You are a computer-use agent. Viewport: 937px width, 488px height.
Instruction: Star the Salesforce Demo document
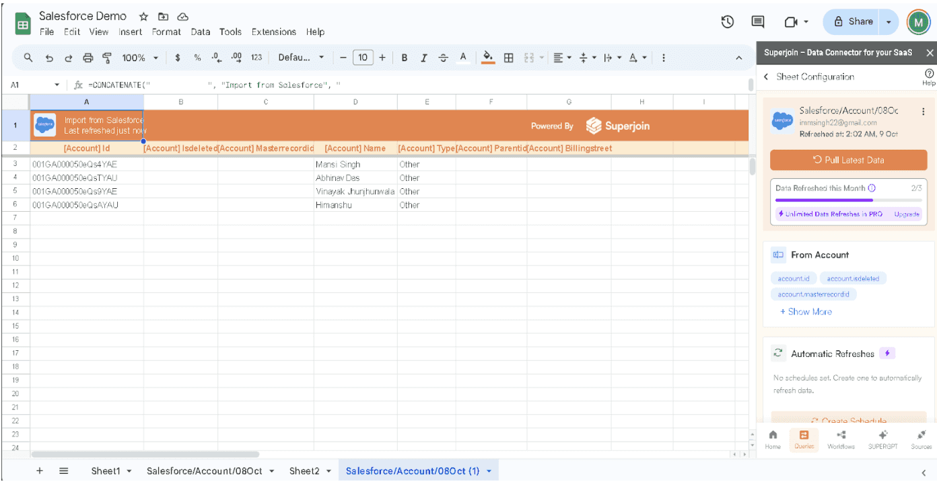143,17
